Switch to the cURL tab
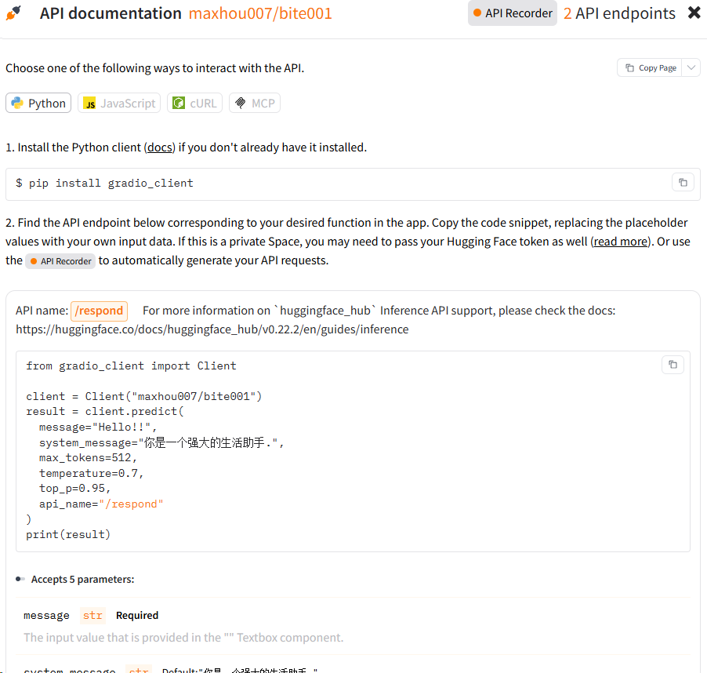 tap(194, 103)
